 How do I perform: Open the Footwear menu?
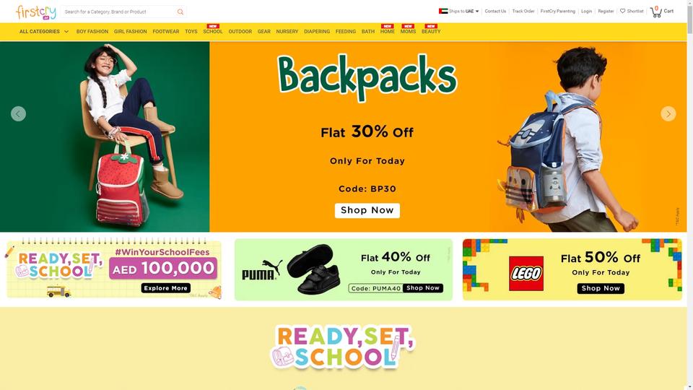[x=166, y=32]
